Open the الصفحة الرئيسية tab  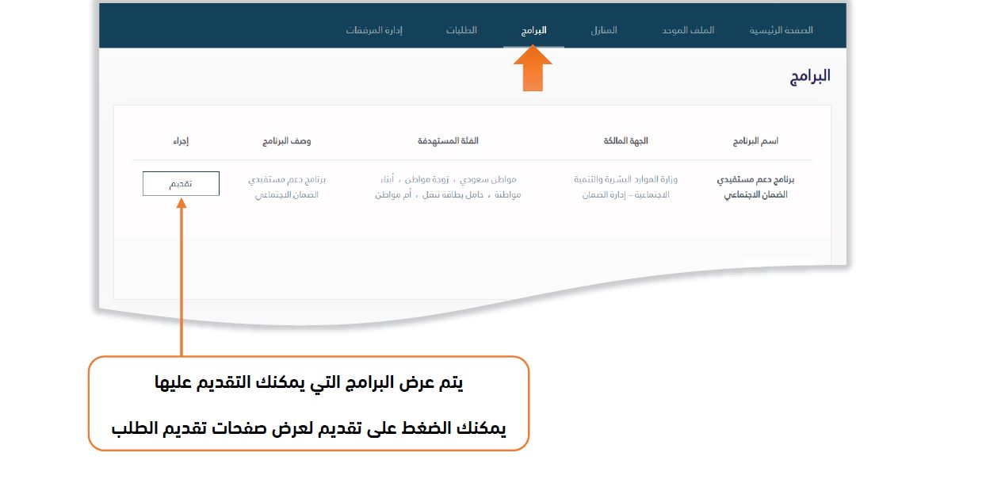click(781, 30)
